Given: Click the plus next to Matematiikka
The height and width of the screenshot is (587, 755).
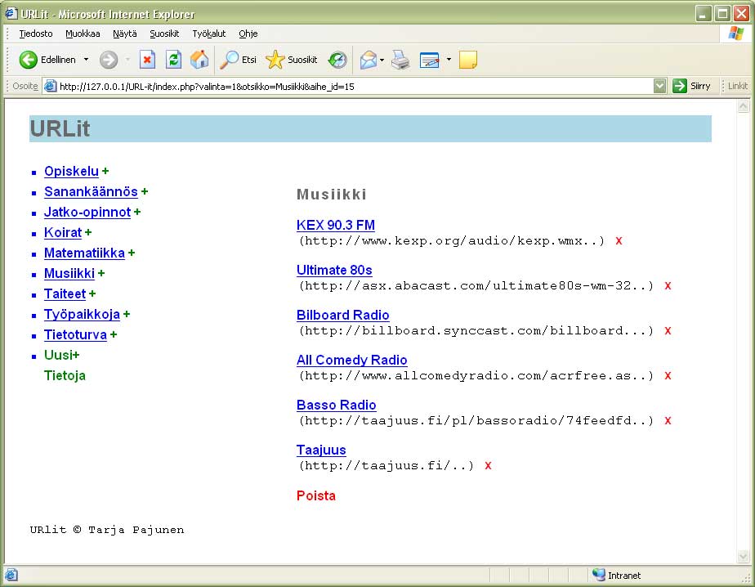Looking at the screenshot, I should tap(132, 253).
